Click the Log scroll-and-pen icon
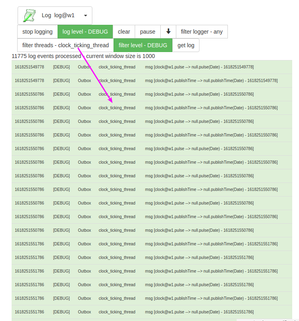Viewport: 299px width, 321px height. click(x=29, y=15)
